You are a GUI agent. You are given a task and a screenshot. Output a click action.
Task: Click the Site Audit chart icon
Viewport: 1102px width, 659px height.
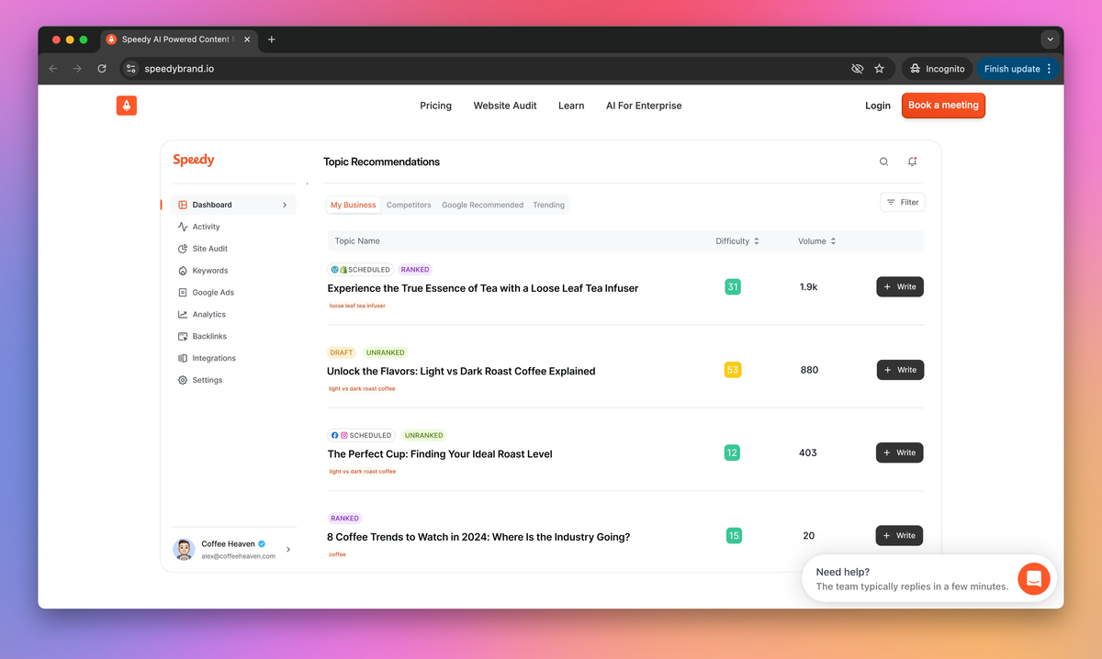183,249
